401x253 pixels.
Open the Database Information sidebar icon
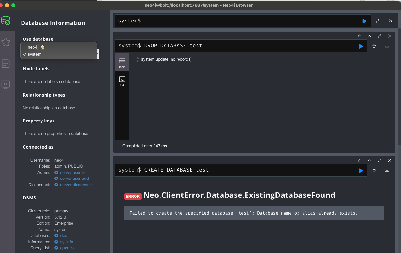pyautogui.click(x=6, y=21)
